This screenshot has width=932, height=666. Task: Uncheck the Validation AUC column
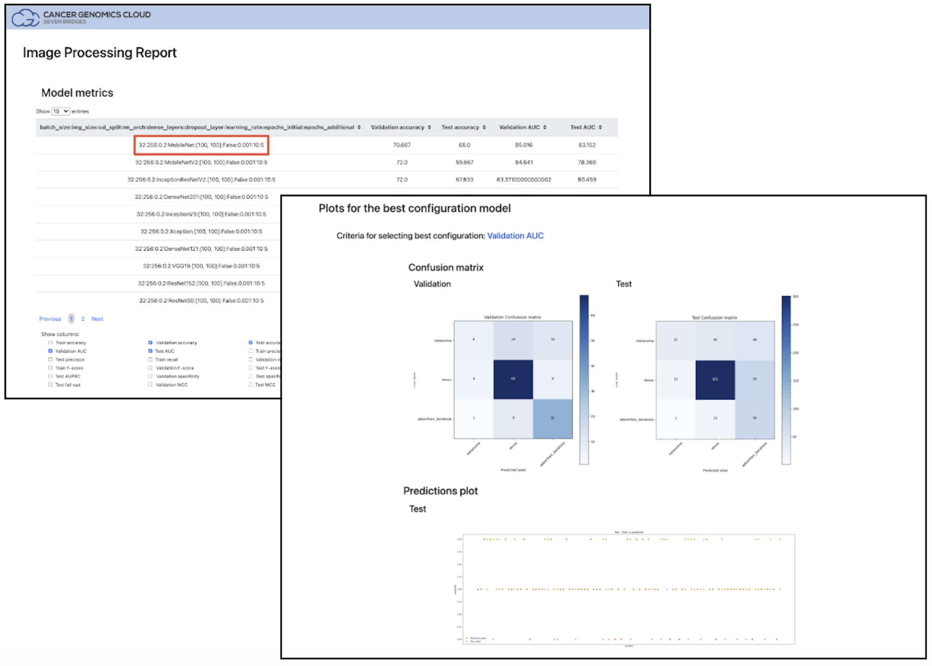click(x=50, y=351)
